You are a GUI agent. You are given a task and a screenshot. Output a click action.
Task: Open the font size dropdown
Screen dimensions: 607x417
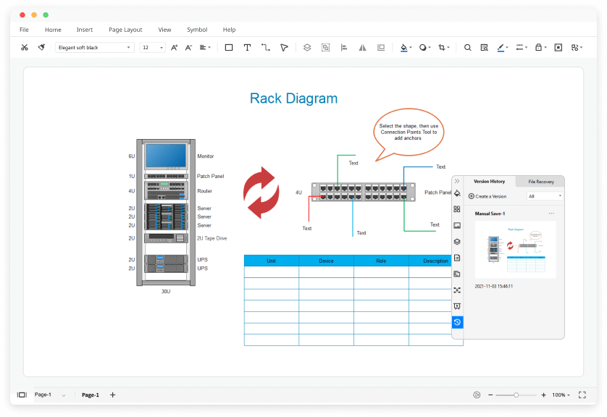click(161, 46)
